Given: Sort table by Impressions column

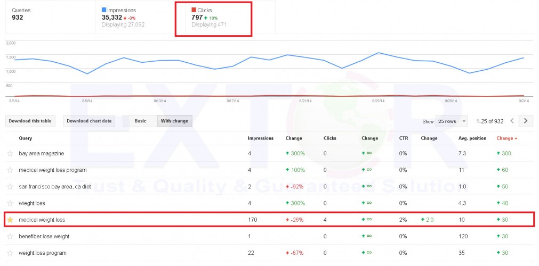Looking at the screenshot, I should [261, 138].
